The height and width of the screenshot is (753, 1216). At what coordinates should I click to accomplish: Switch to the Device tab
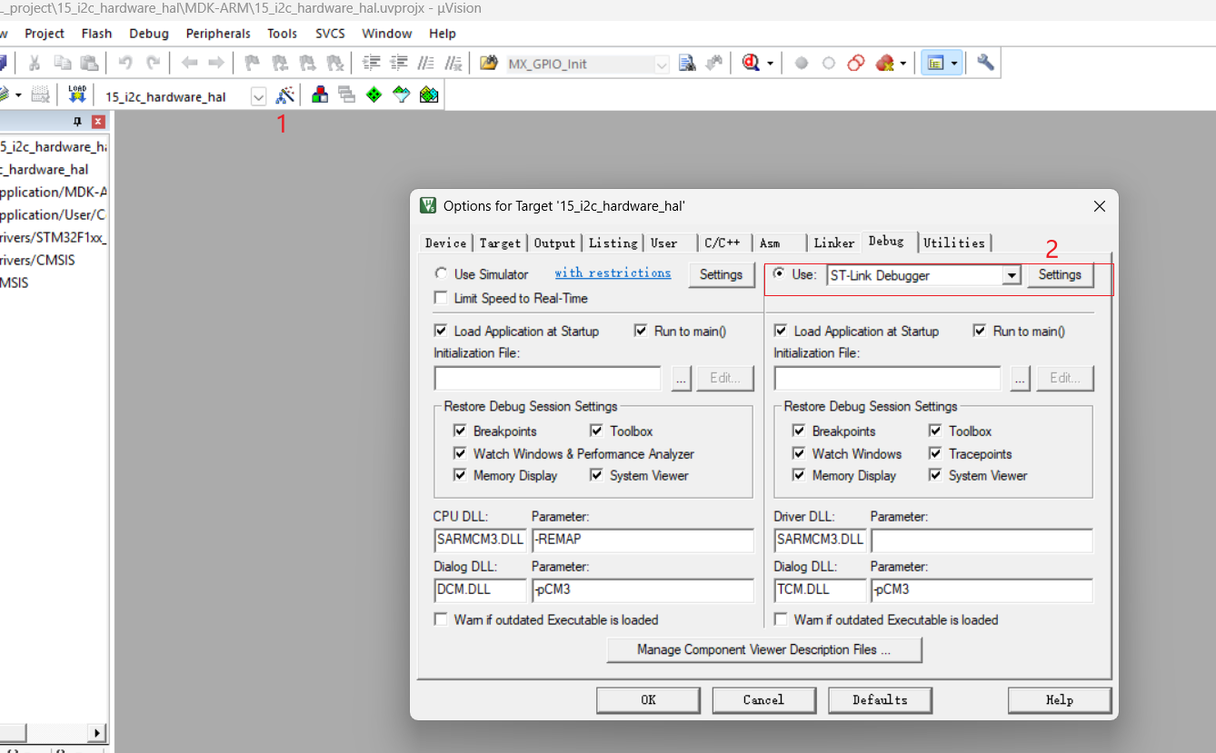tap(446, 243)
